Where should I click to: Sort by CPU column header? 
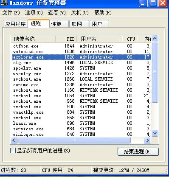click(x=130, y=39)
